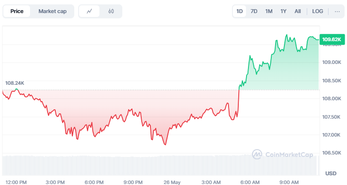Open the three-dots more options menu
347x185 pixels.
coord(337,11)
